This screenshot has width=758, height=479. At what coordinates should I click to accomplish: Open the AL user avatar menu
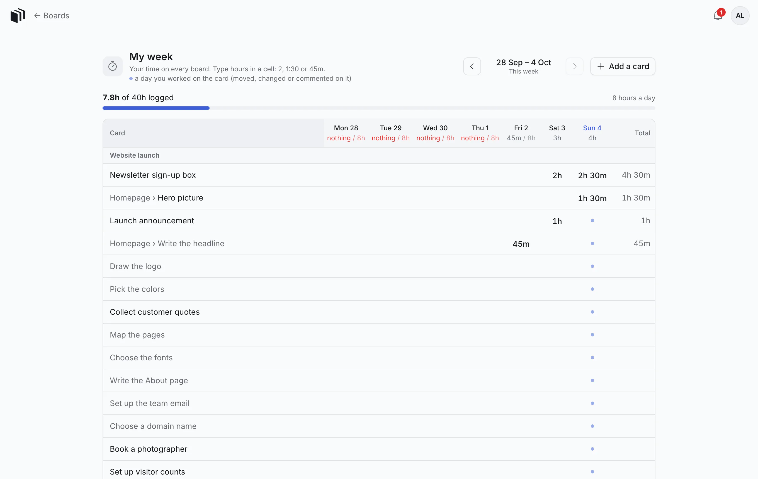[x=740, y=15]
